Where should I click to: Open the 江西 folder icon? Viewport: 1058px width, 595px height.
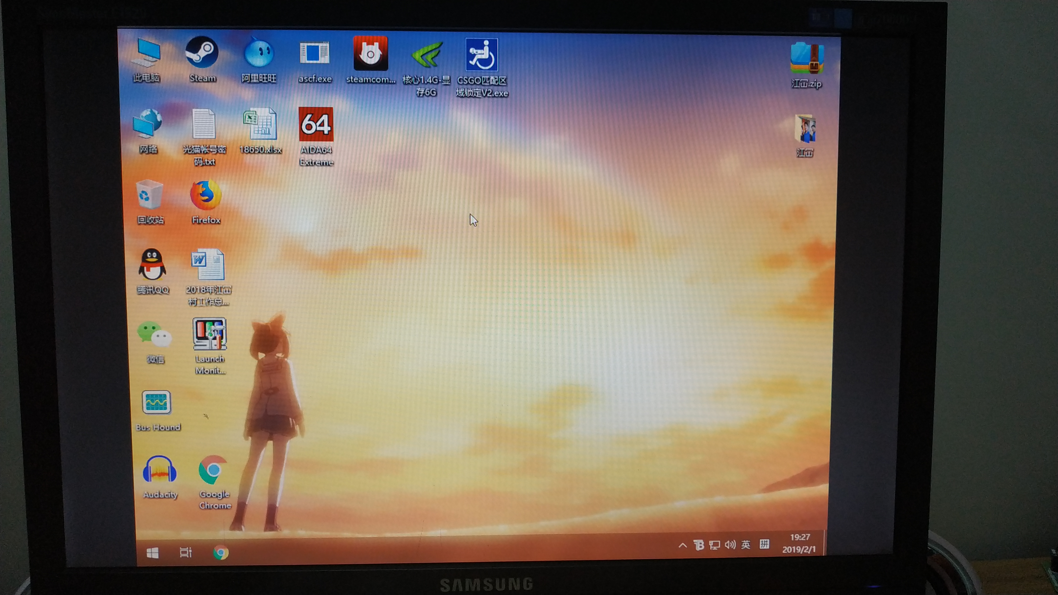[805, 136]
